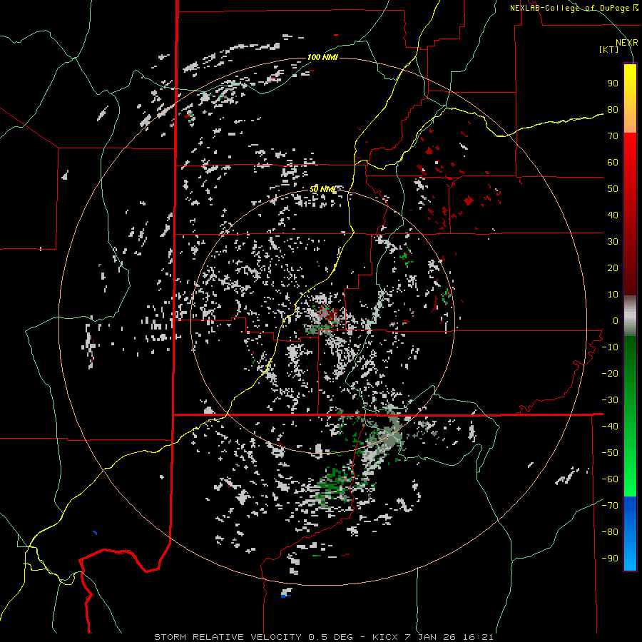Select the 100 NMI range ring label
The height and width of the screenshot is (642, 642).
pos(322,57)
